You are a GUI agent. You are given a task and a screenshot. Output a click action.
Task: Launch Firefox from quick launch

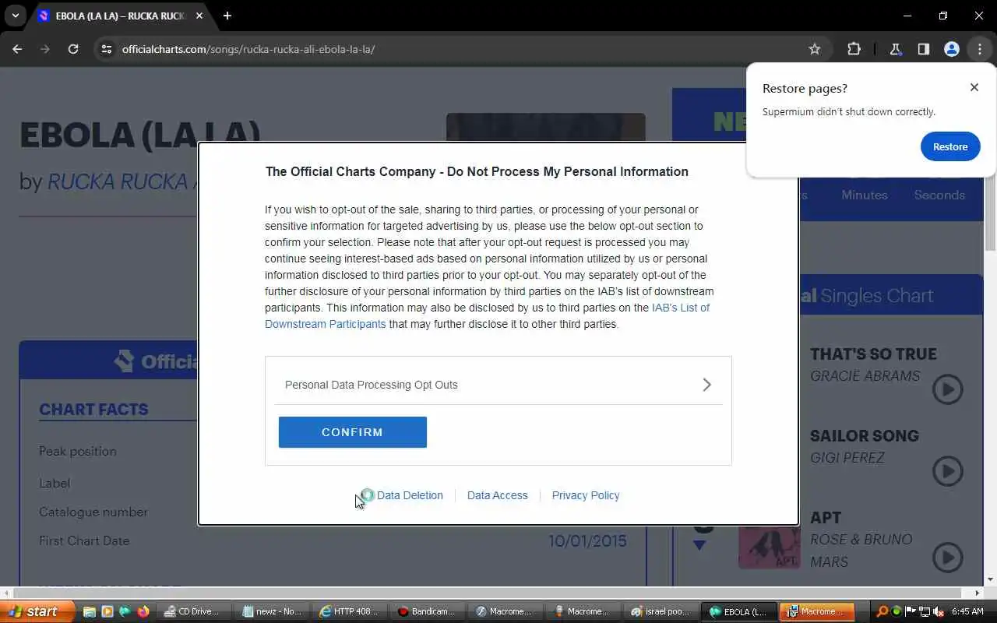(143, 611)
